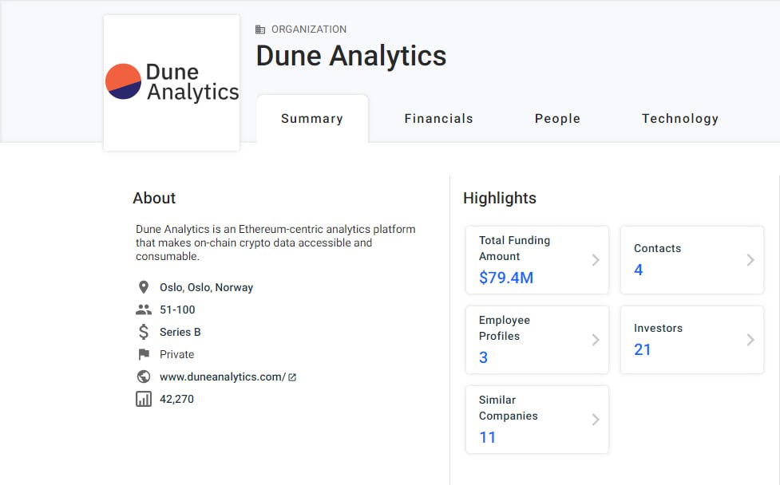
Task: Click the dollar sign icon beside Series B
Action: coord(145,332)
